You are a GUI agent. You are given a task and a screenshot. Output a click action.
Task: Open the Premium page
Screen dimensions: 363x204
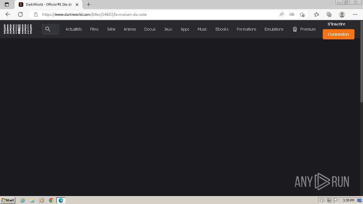point(304,29)
